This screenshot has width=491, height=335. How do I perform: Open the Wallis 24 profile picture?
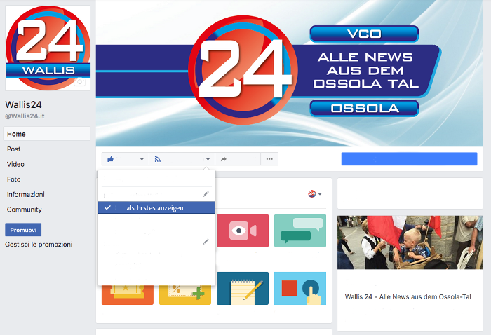(x=48, y=48)
